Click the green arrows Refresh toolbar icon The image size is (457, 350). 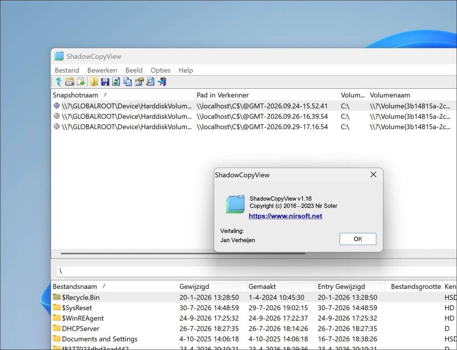pyautogui.click(x=116, y=82)
